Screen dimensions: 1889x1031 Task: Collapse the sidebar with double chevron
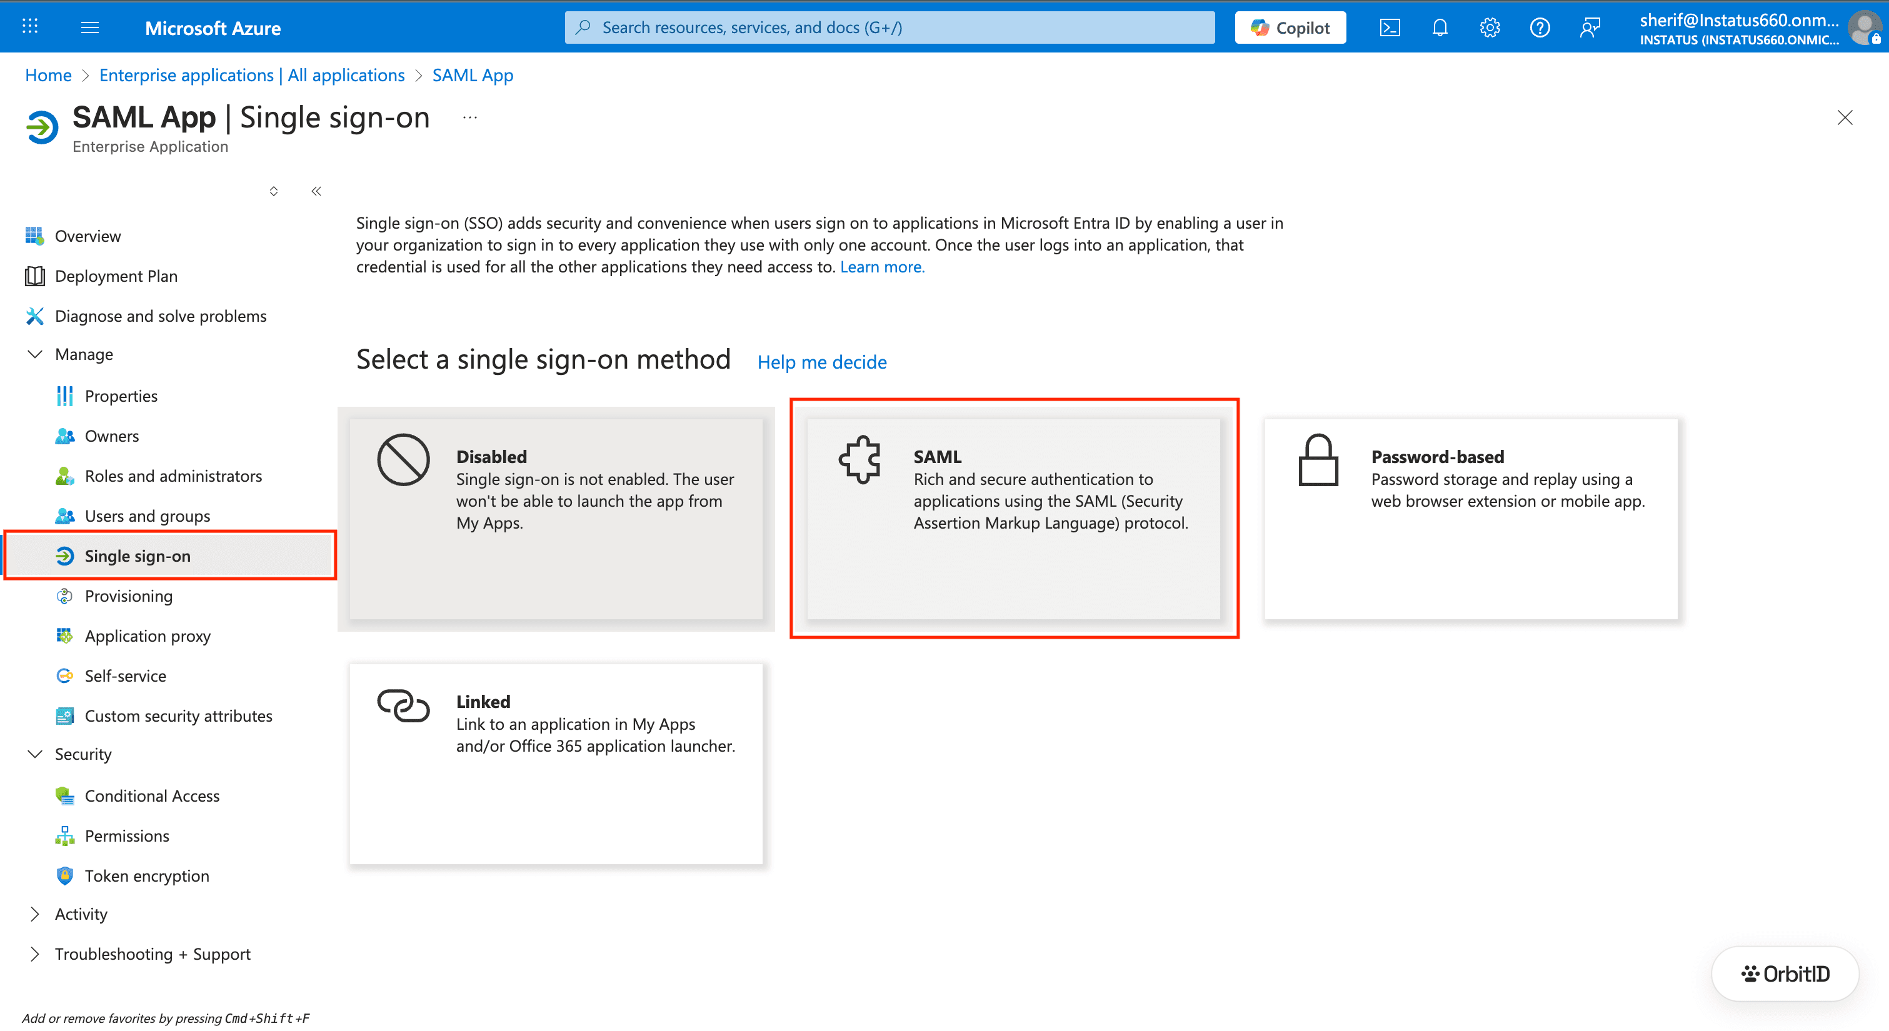[x=316, y=191]
